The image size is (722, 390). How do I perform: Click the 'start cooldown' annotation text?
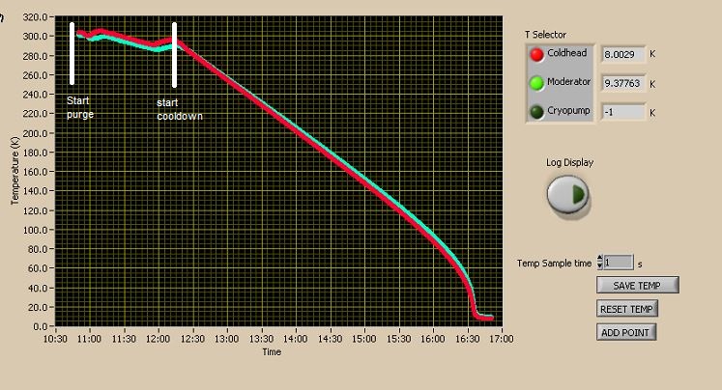pos(179,109)
